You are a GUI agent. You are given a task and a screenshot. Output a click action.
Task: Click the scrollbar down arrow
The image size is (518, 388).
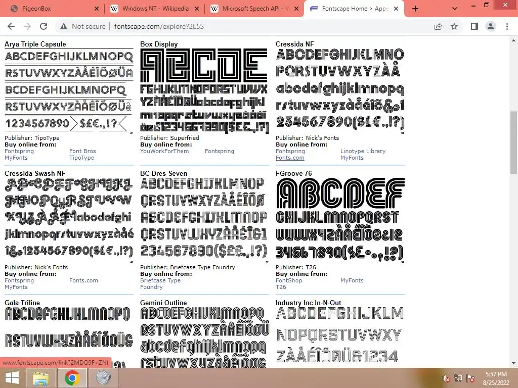coord(513,363)
